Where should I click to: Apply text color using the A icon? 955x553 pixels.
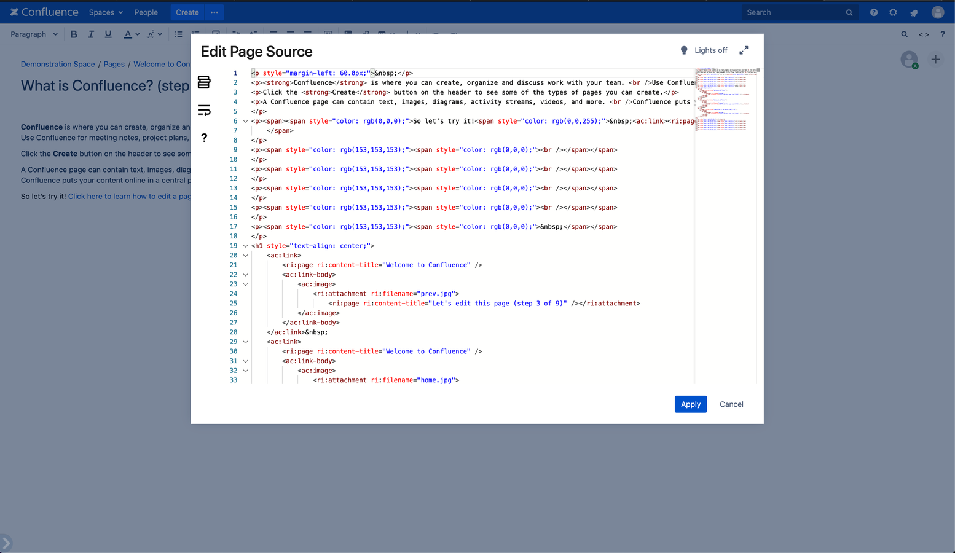[x=127, y=34]
